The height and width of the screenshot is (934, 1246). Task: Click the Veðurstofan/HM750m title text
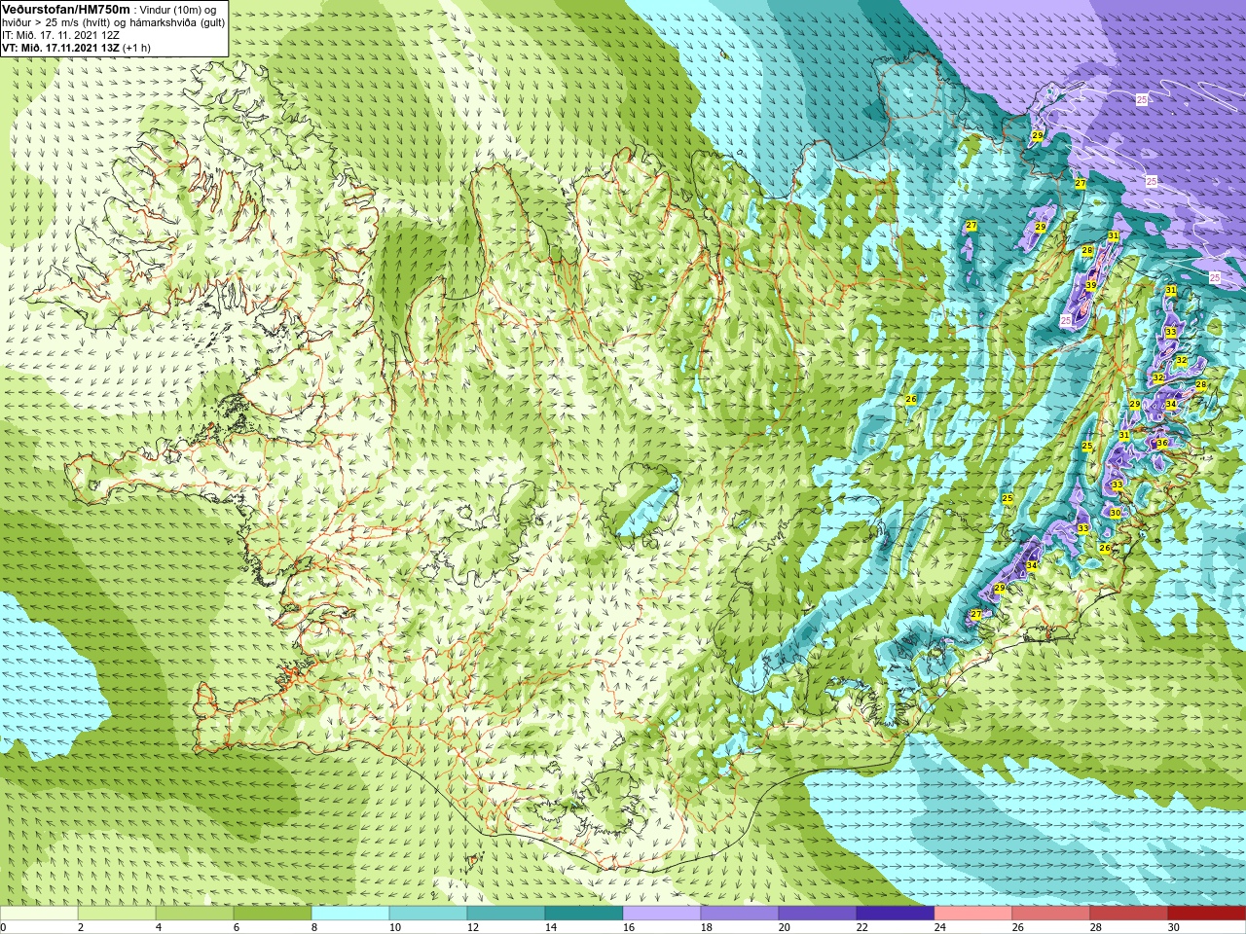tap(65, 9)
